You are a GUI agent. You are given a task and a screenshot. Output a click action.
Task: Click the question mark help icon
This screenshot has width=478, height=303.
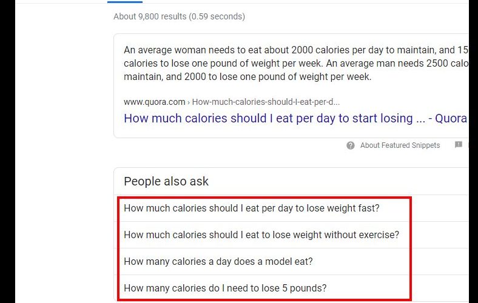350,145
